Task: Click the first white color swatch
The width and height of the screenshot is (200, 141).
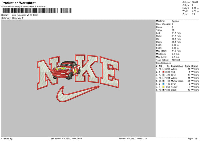Action: click(x=163, y=69)
